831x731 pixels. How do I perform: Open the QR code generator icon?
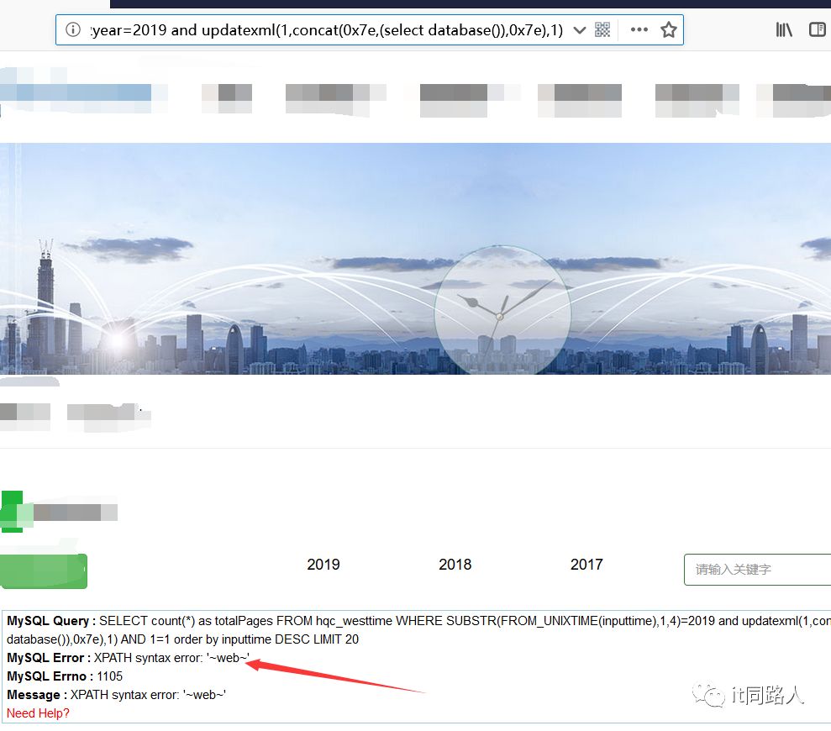click(x=602, y=29)
